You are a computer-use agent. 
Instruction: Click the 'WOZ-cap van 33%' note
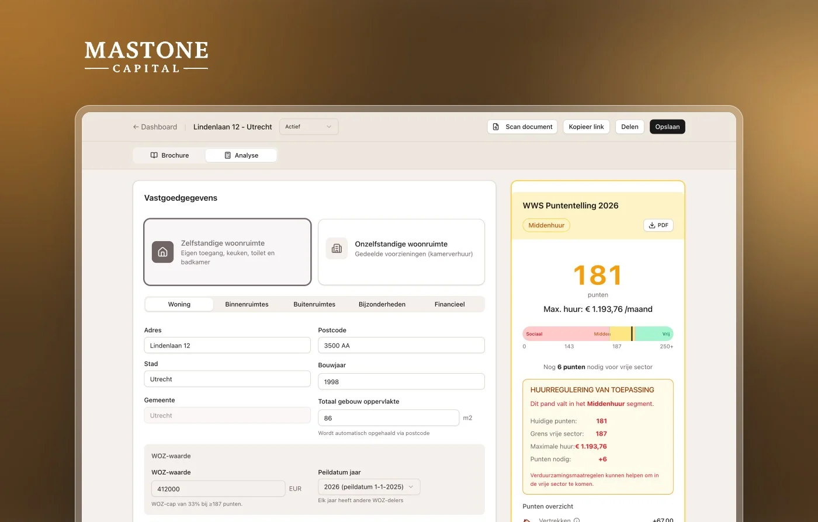coord(197,504)
